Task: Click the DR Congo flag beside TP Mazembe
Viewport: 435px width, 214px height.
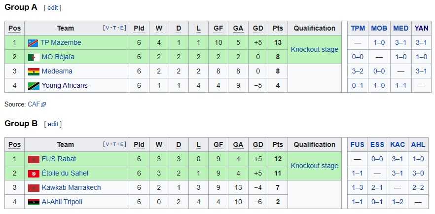Action: coord(33,43)
